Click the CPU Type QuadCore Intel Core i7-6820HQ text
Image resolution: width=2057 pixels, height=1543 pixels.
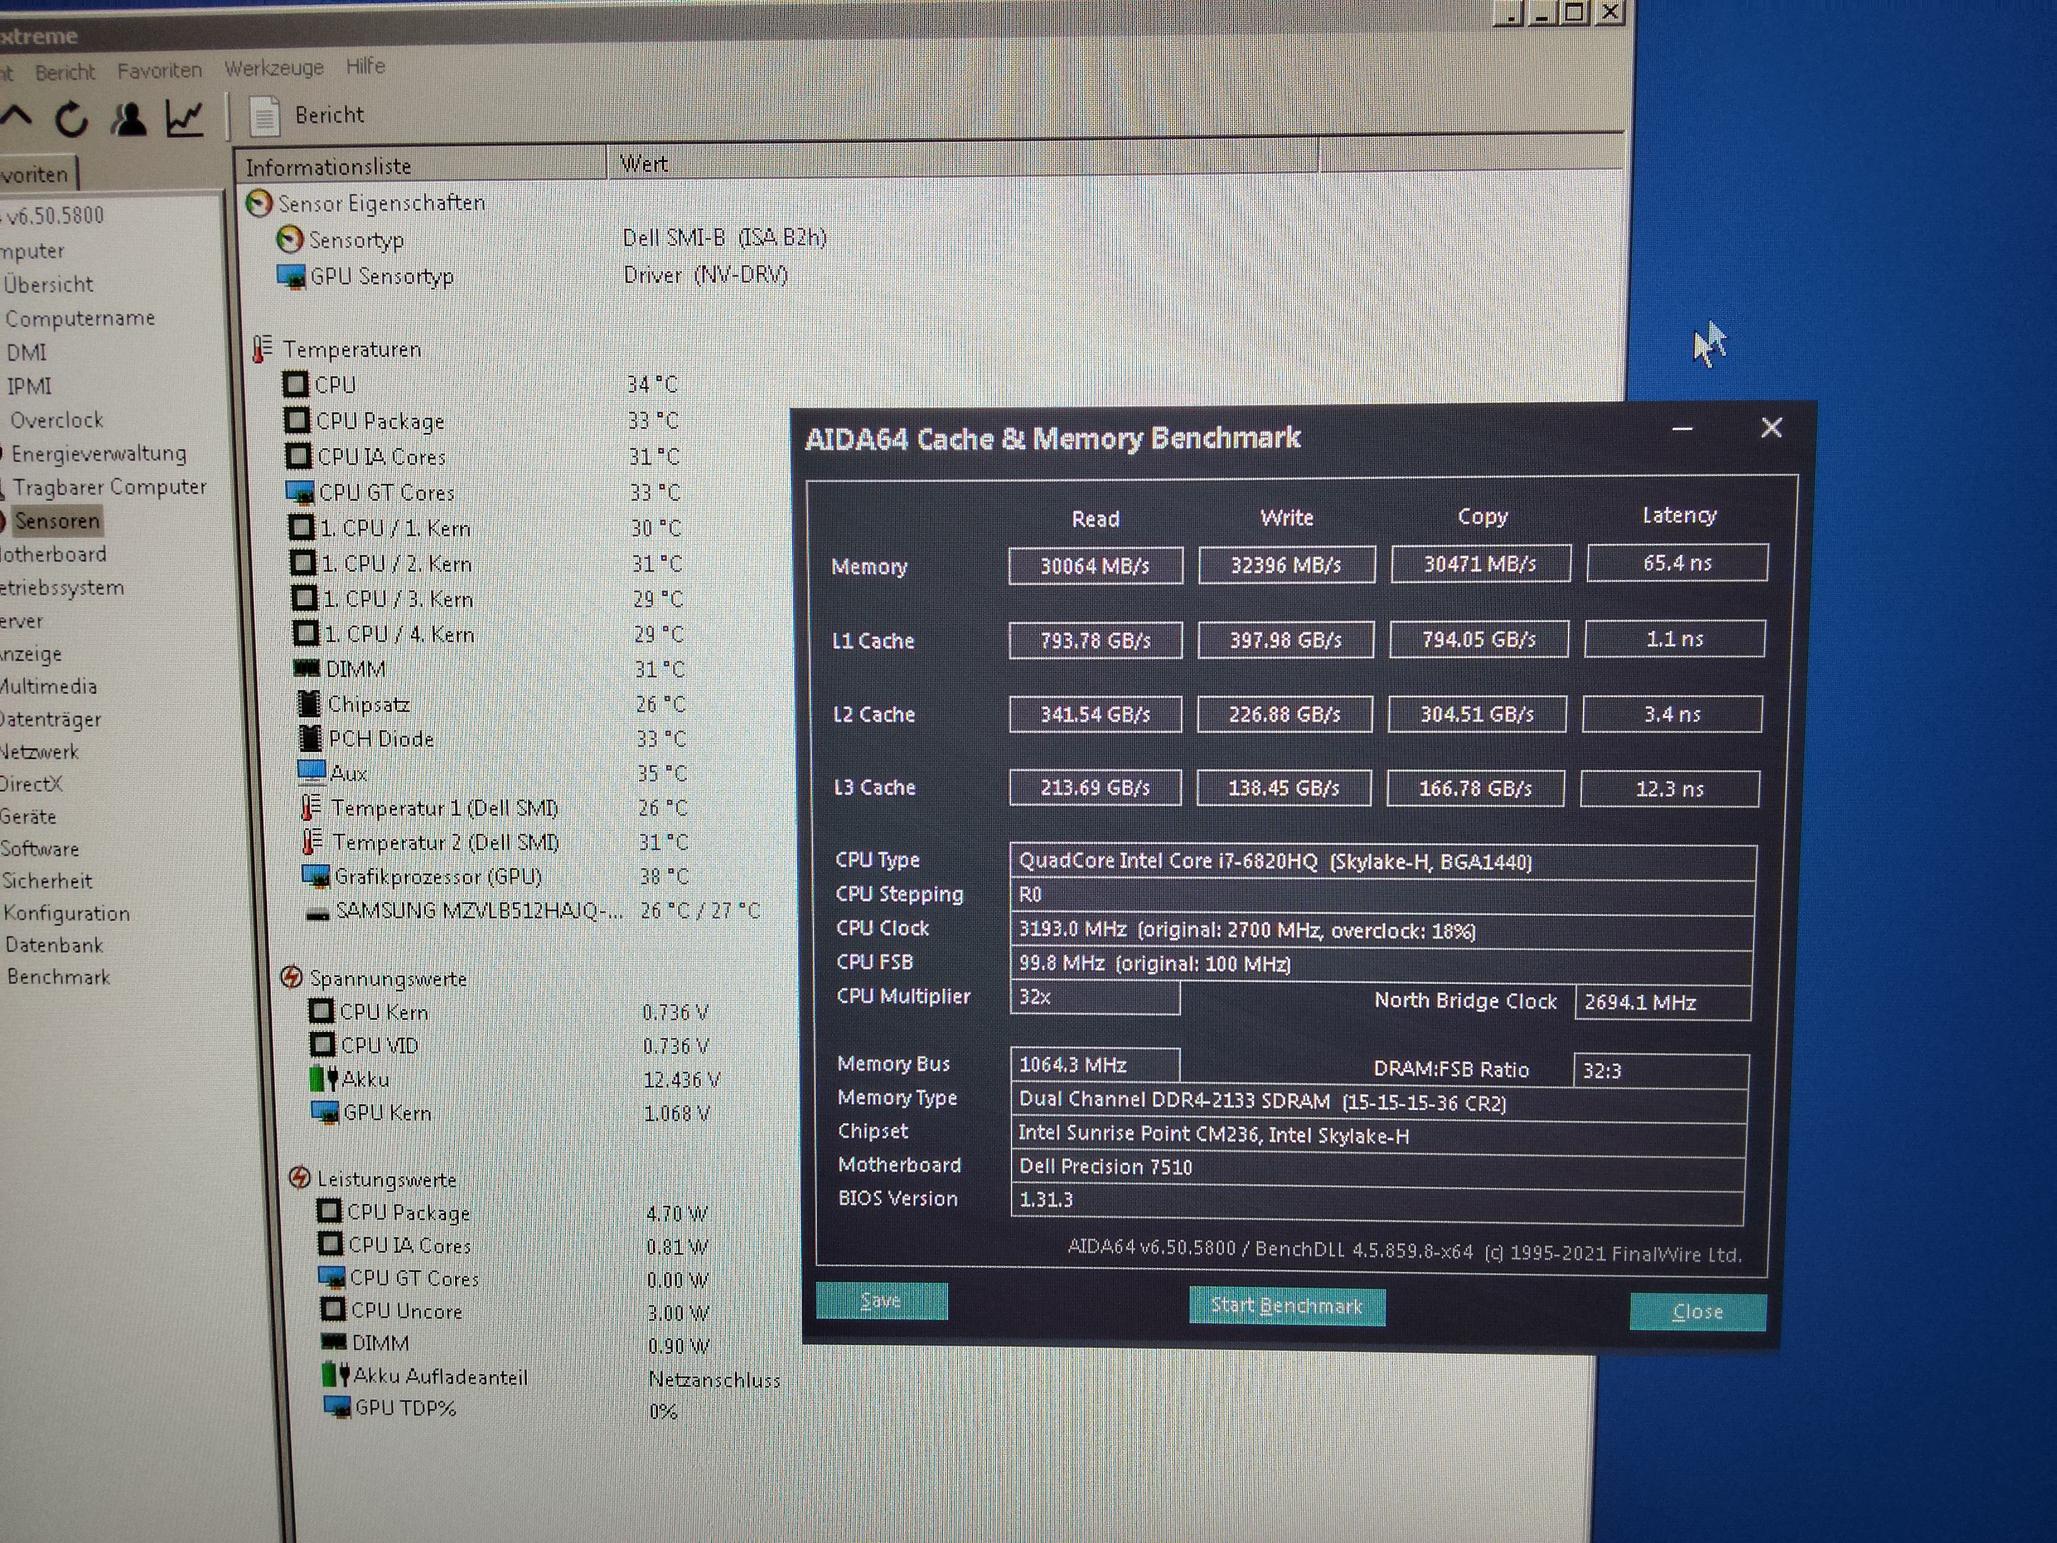coord(1275,861)
